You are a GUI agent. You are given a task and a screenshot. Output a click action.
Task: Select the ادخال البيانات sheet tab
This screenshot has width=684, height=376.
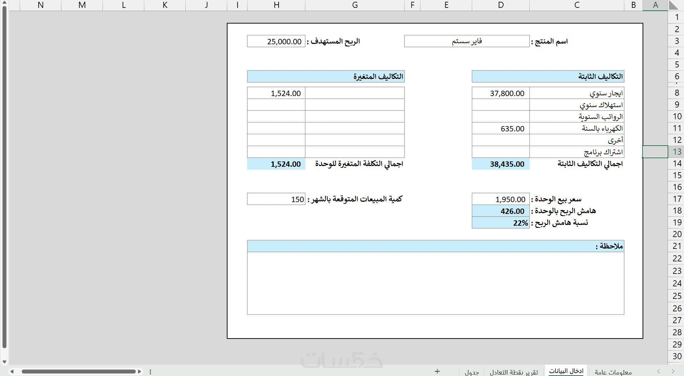(x=566, y=371)
